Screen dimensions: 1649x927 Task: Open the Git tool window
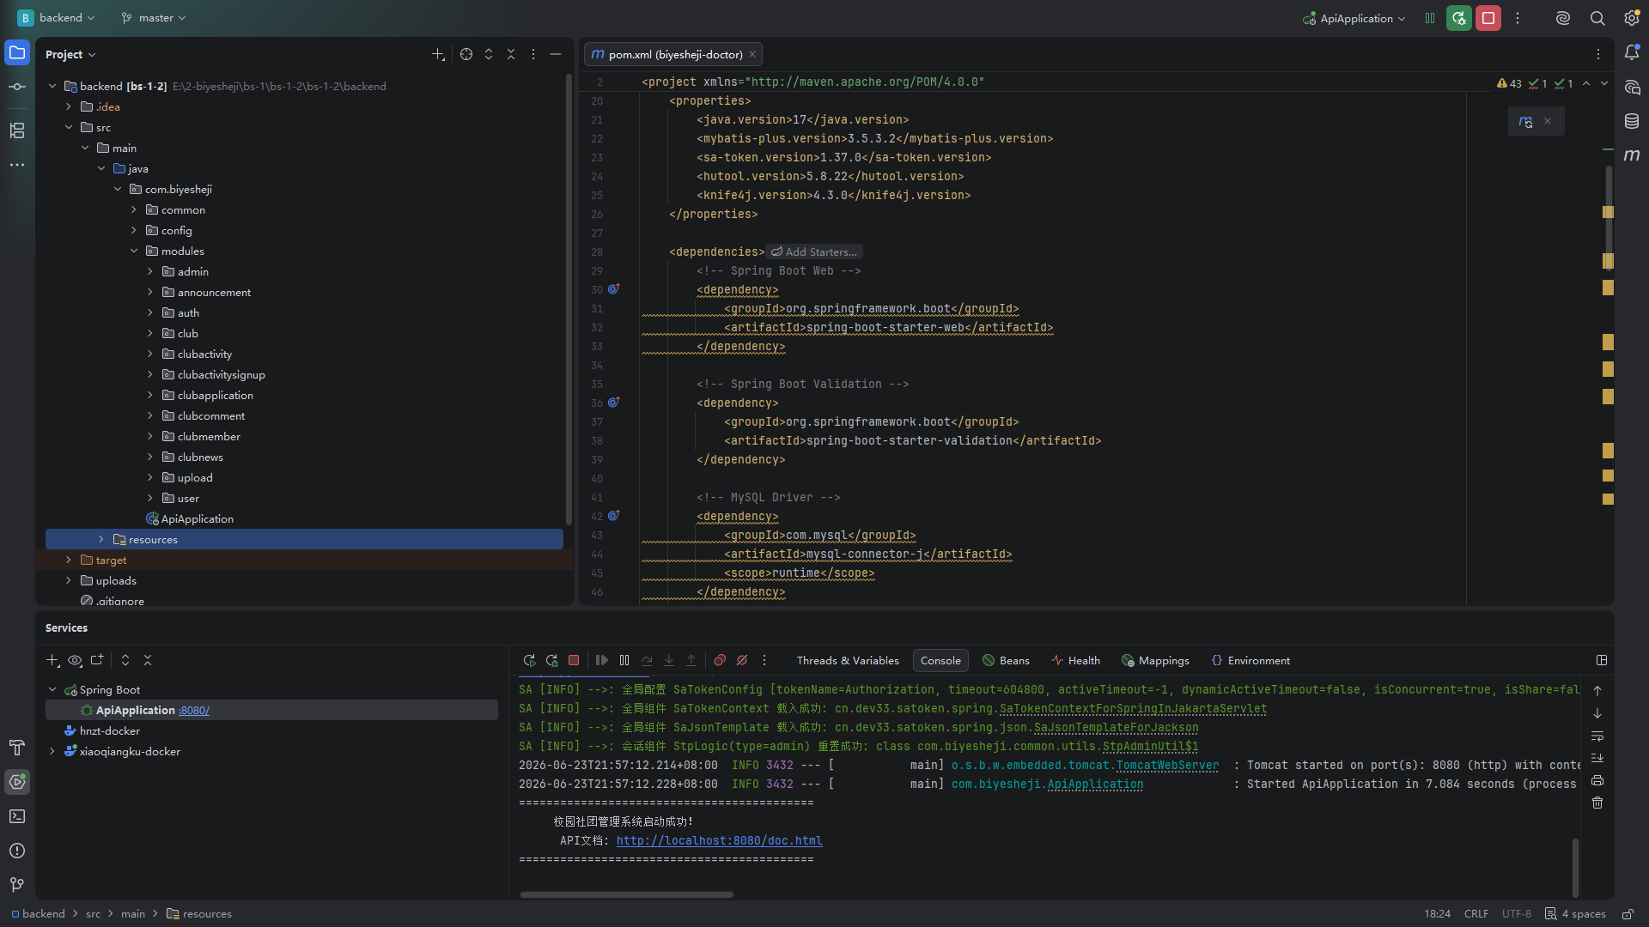pos(17,884)
